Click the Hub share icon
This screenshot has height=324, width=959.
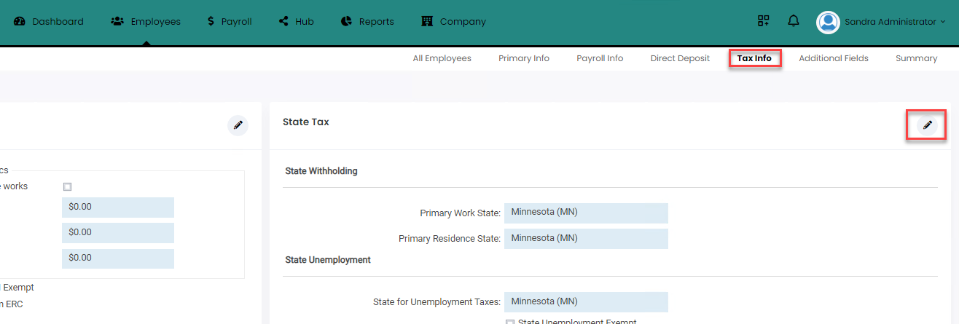pyautogui.click(x=284, y=21)
